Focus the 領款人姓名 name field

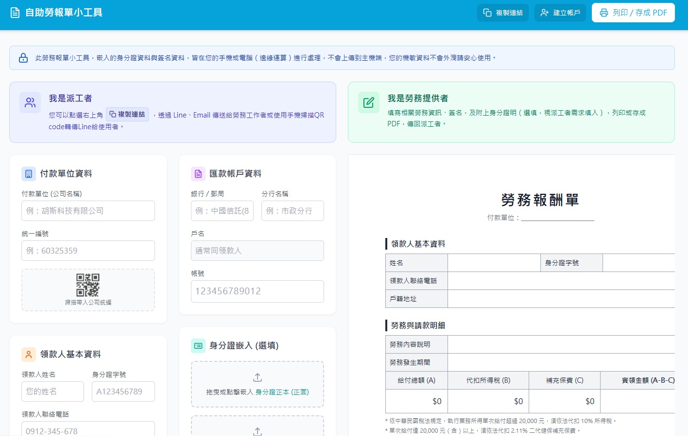(x=52, y=391)
